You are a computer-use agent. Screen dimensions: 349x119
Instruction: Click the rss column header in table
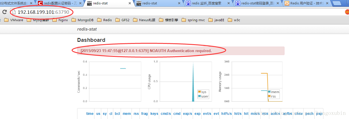[x=136, y=114]
